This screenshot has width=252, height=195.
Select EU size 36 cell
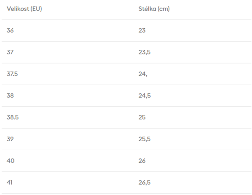pyautogui.click(x=10, y=31)
